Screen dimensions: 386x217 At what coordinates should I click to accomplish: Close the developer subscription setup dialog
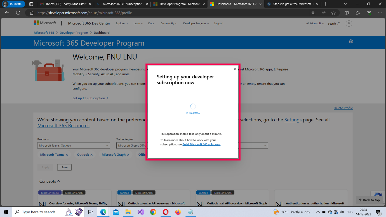[x=235, y=69]
